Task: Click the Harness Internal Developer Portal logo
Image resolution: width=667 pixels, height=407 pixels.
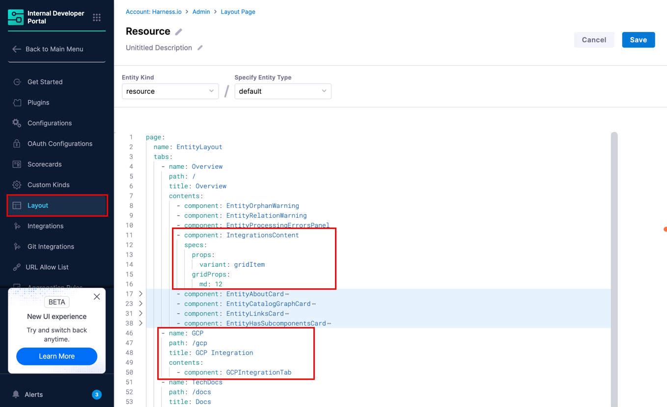Action: coord(16,17)
